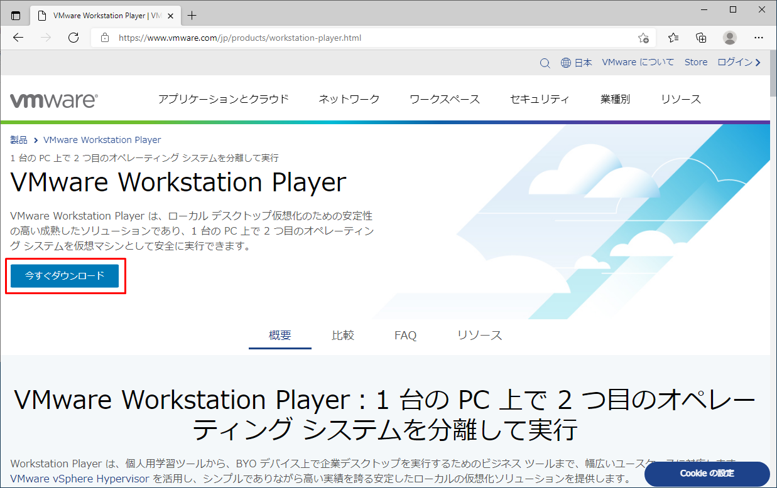This screenshot has width=777, height=488.
Task: Close the VMware Workstation Player tab
Action: click(x=170, y=15)
